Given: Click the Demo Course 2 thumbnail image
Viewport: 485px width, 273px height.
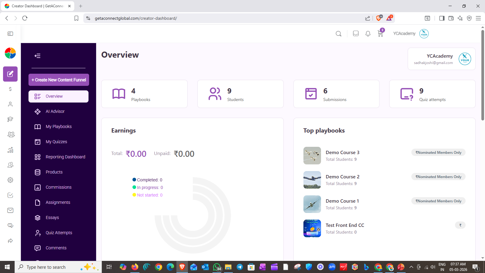Looking at the screenshot, I should click(312, 180).
